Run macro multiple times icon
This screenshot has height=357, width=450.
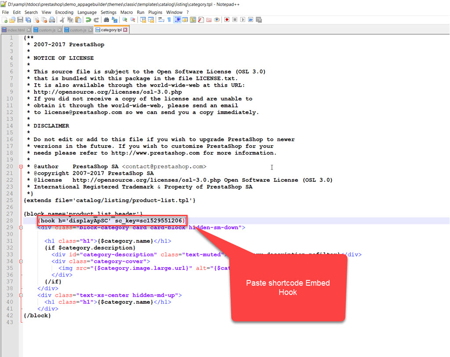[x=251, y=20]
